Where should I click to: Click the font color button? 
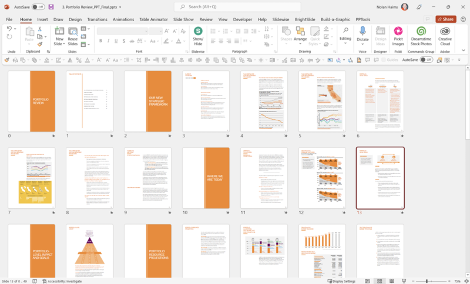pyautogui.click(x=179, y=40)
